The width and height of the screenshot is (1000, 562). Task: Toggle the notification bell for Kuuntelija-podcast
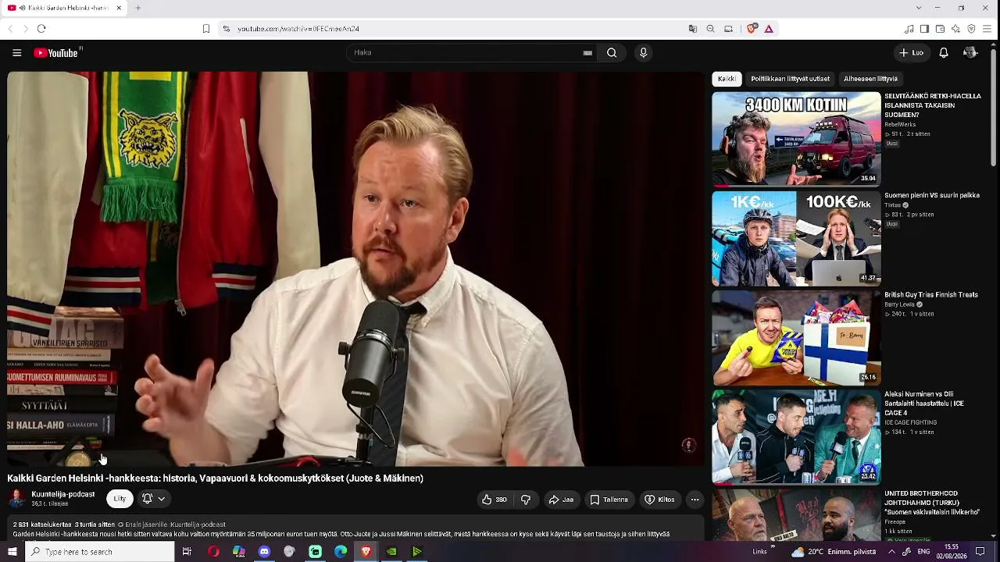[152, 499]
